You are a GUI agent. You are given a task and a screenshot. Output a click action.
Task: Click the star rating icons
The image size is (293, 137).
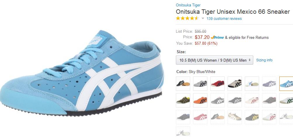[x=187, y=18]
